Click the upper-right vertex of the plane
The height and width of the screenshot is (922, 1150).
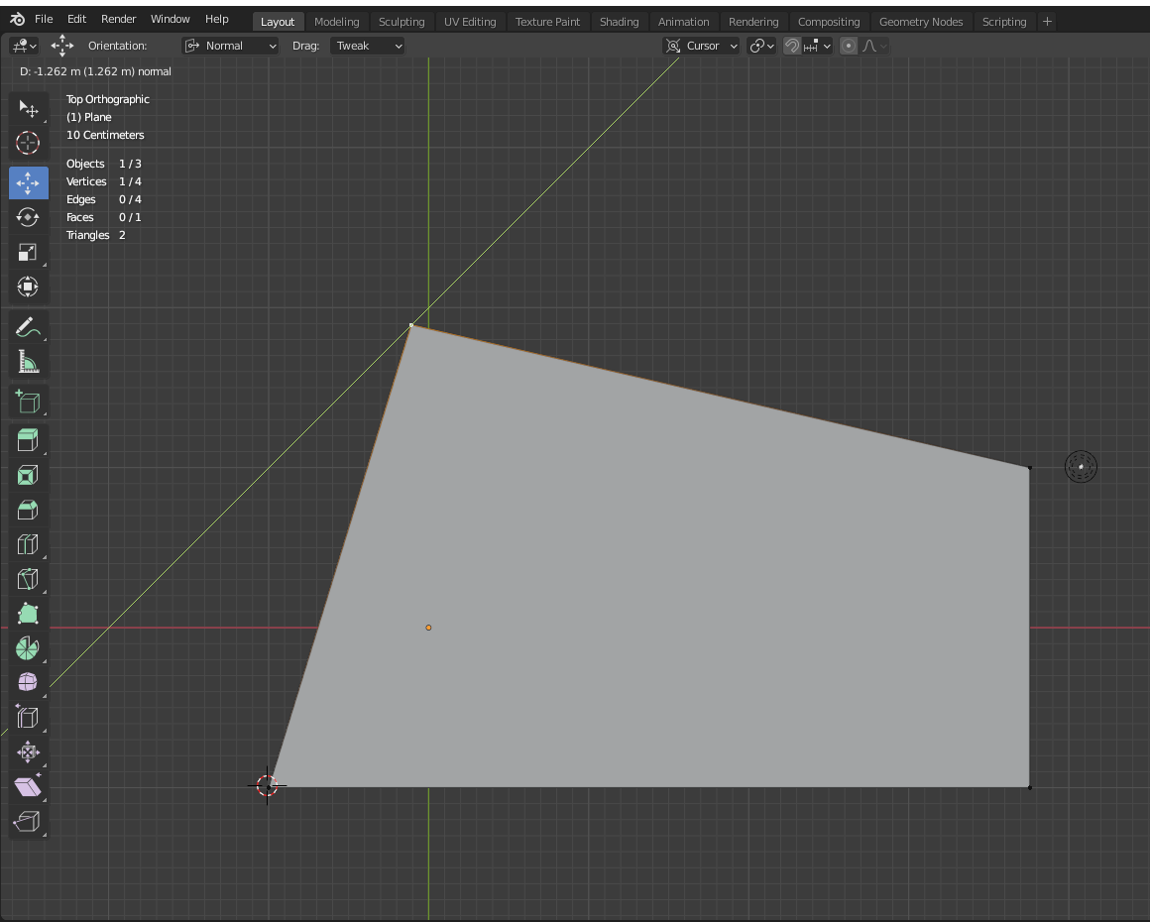1030,467
